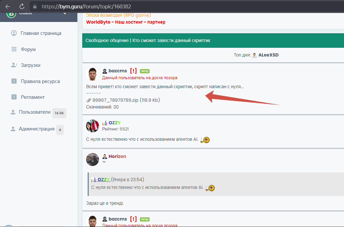The width and height of the screenshot is (344, 227).
Task: Go to Пользователи in the sidebar
Action: pyautogui.click(x=34, y=112)
